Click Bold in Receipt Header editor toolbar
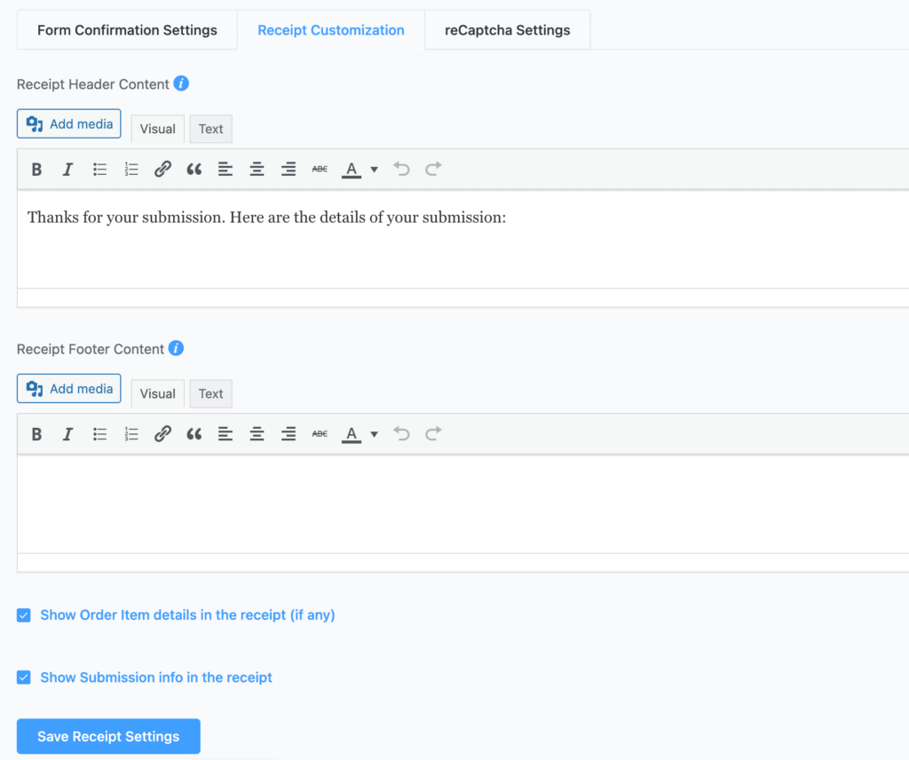The width and height of the screenshot is (909, 760). tap(36, 170)
